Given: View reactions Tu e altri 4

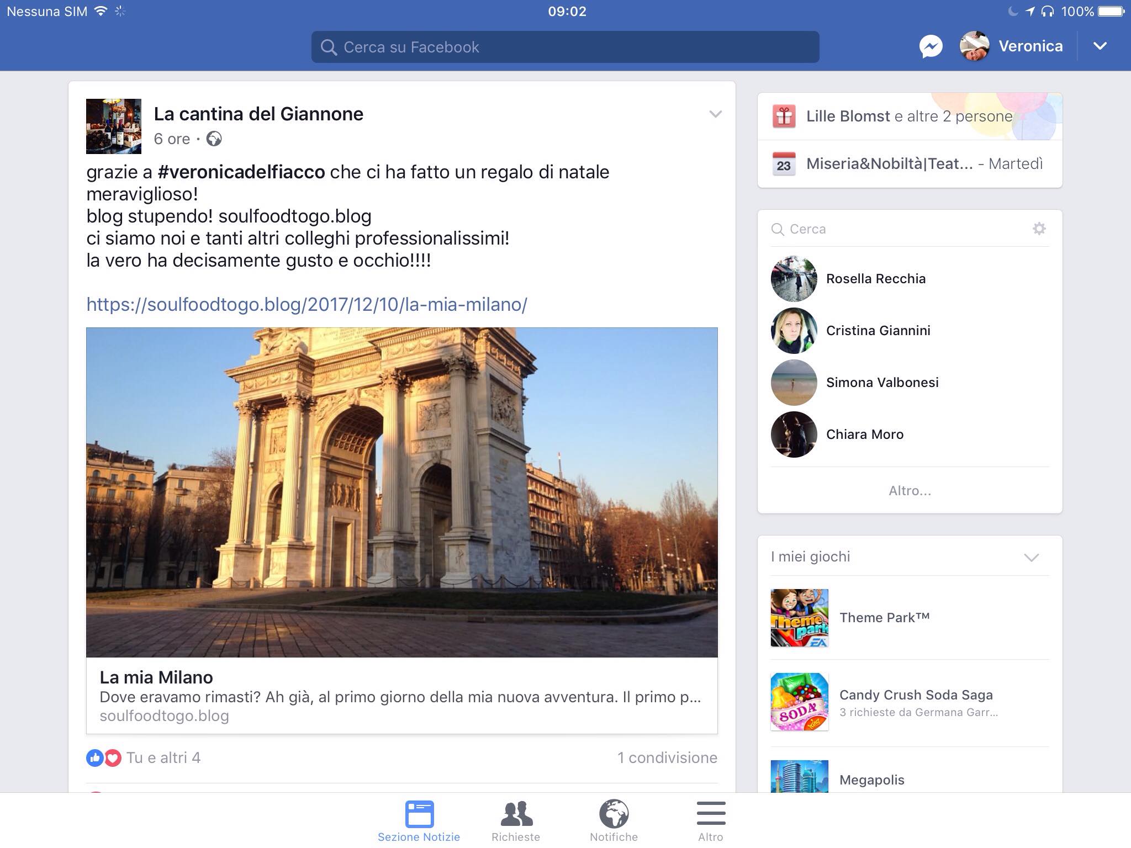Looking at the screenshot, I should [x=163, y=758].
